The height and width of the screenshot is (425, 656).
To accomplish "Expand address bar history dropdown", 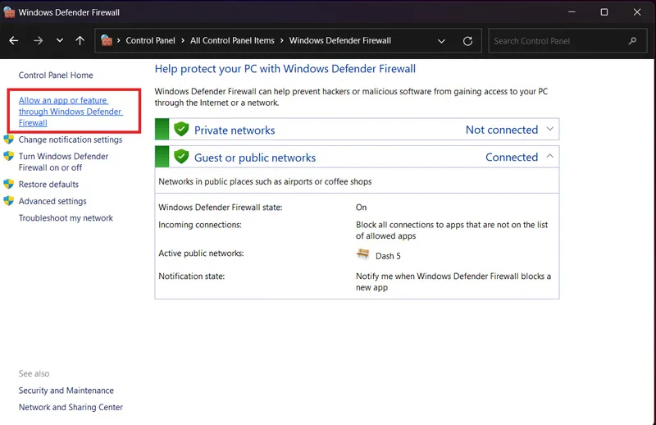I will coord(441,41).
